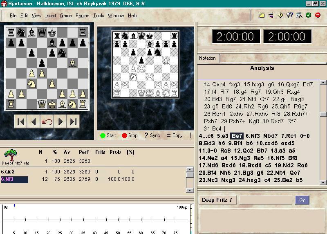Click the red stop sign toolbar icon
This screenshot has height=234, width=327.
pos(318,15)
